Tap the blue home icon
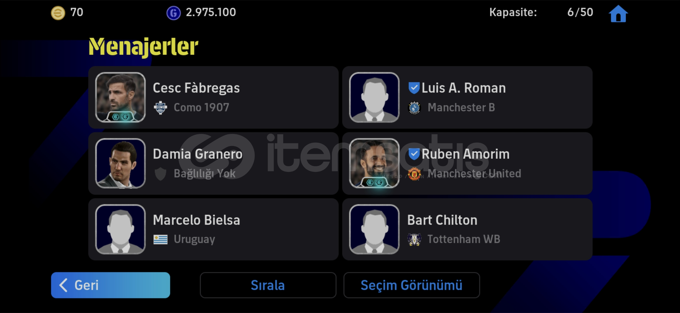The height and width of the screenshot is (313, 680). [618, 13]
